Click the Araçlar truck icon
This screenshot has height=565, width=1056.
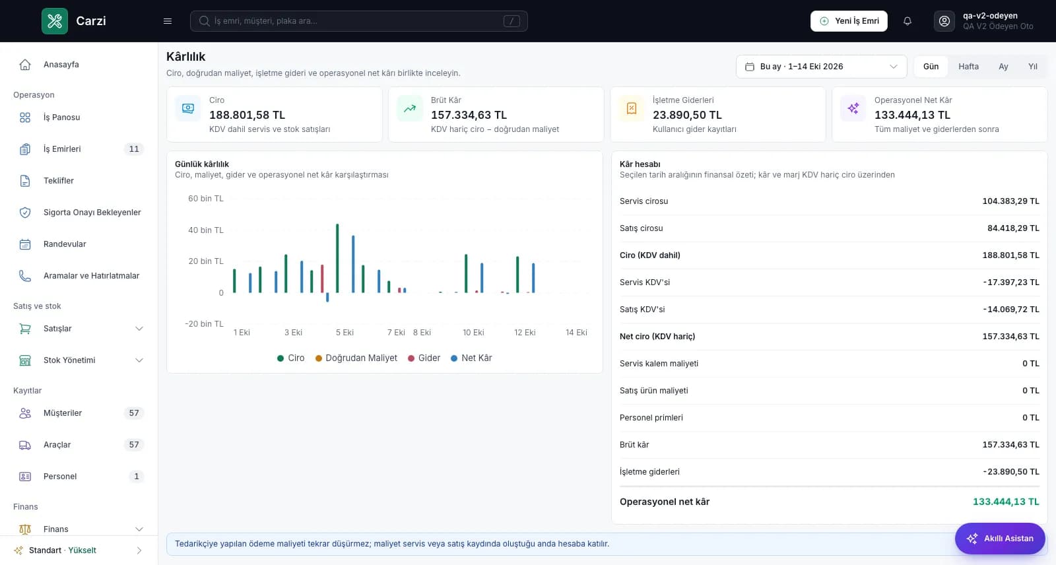point(25,445)
